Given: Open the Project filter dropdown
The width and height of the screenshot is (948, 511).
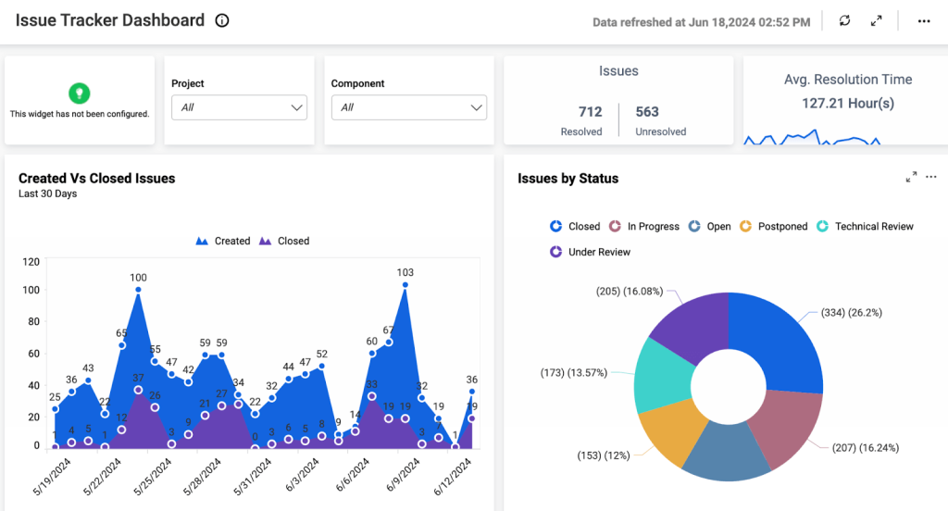Looking at the screenshot, I should click(240, 107).
